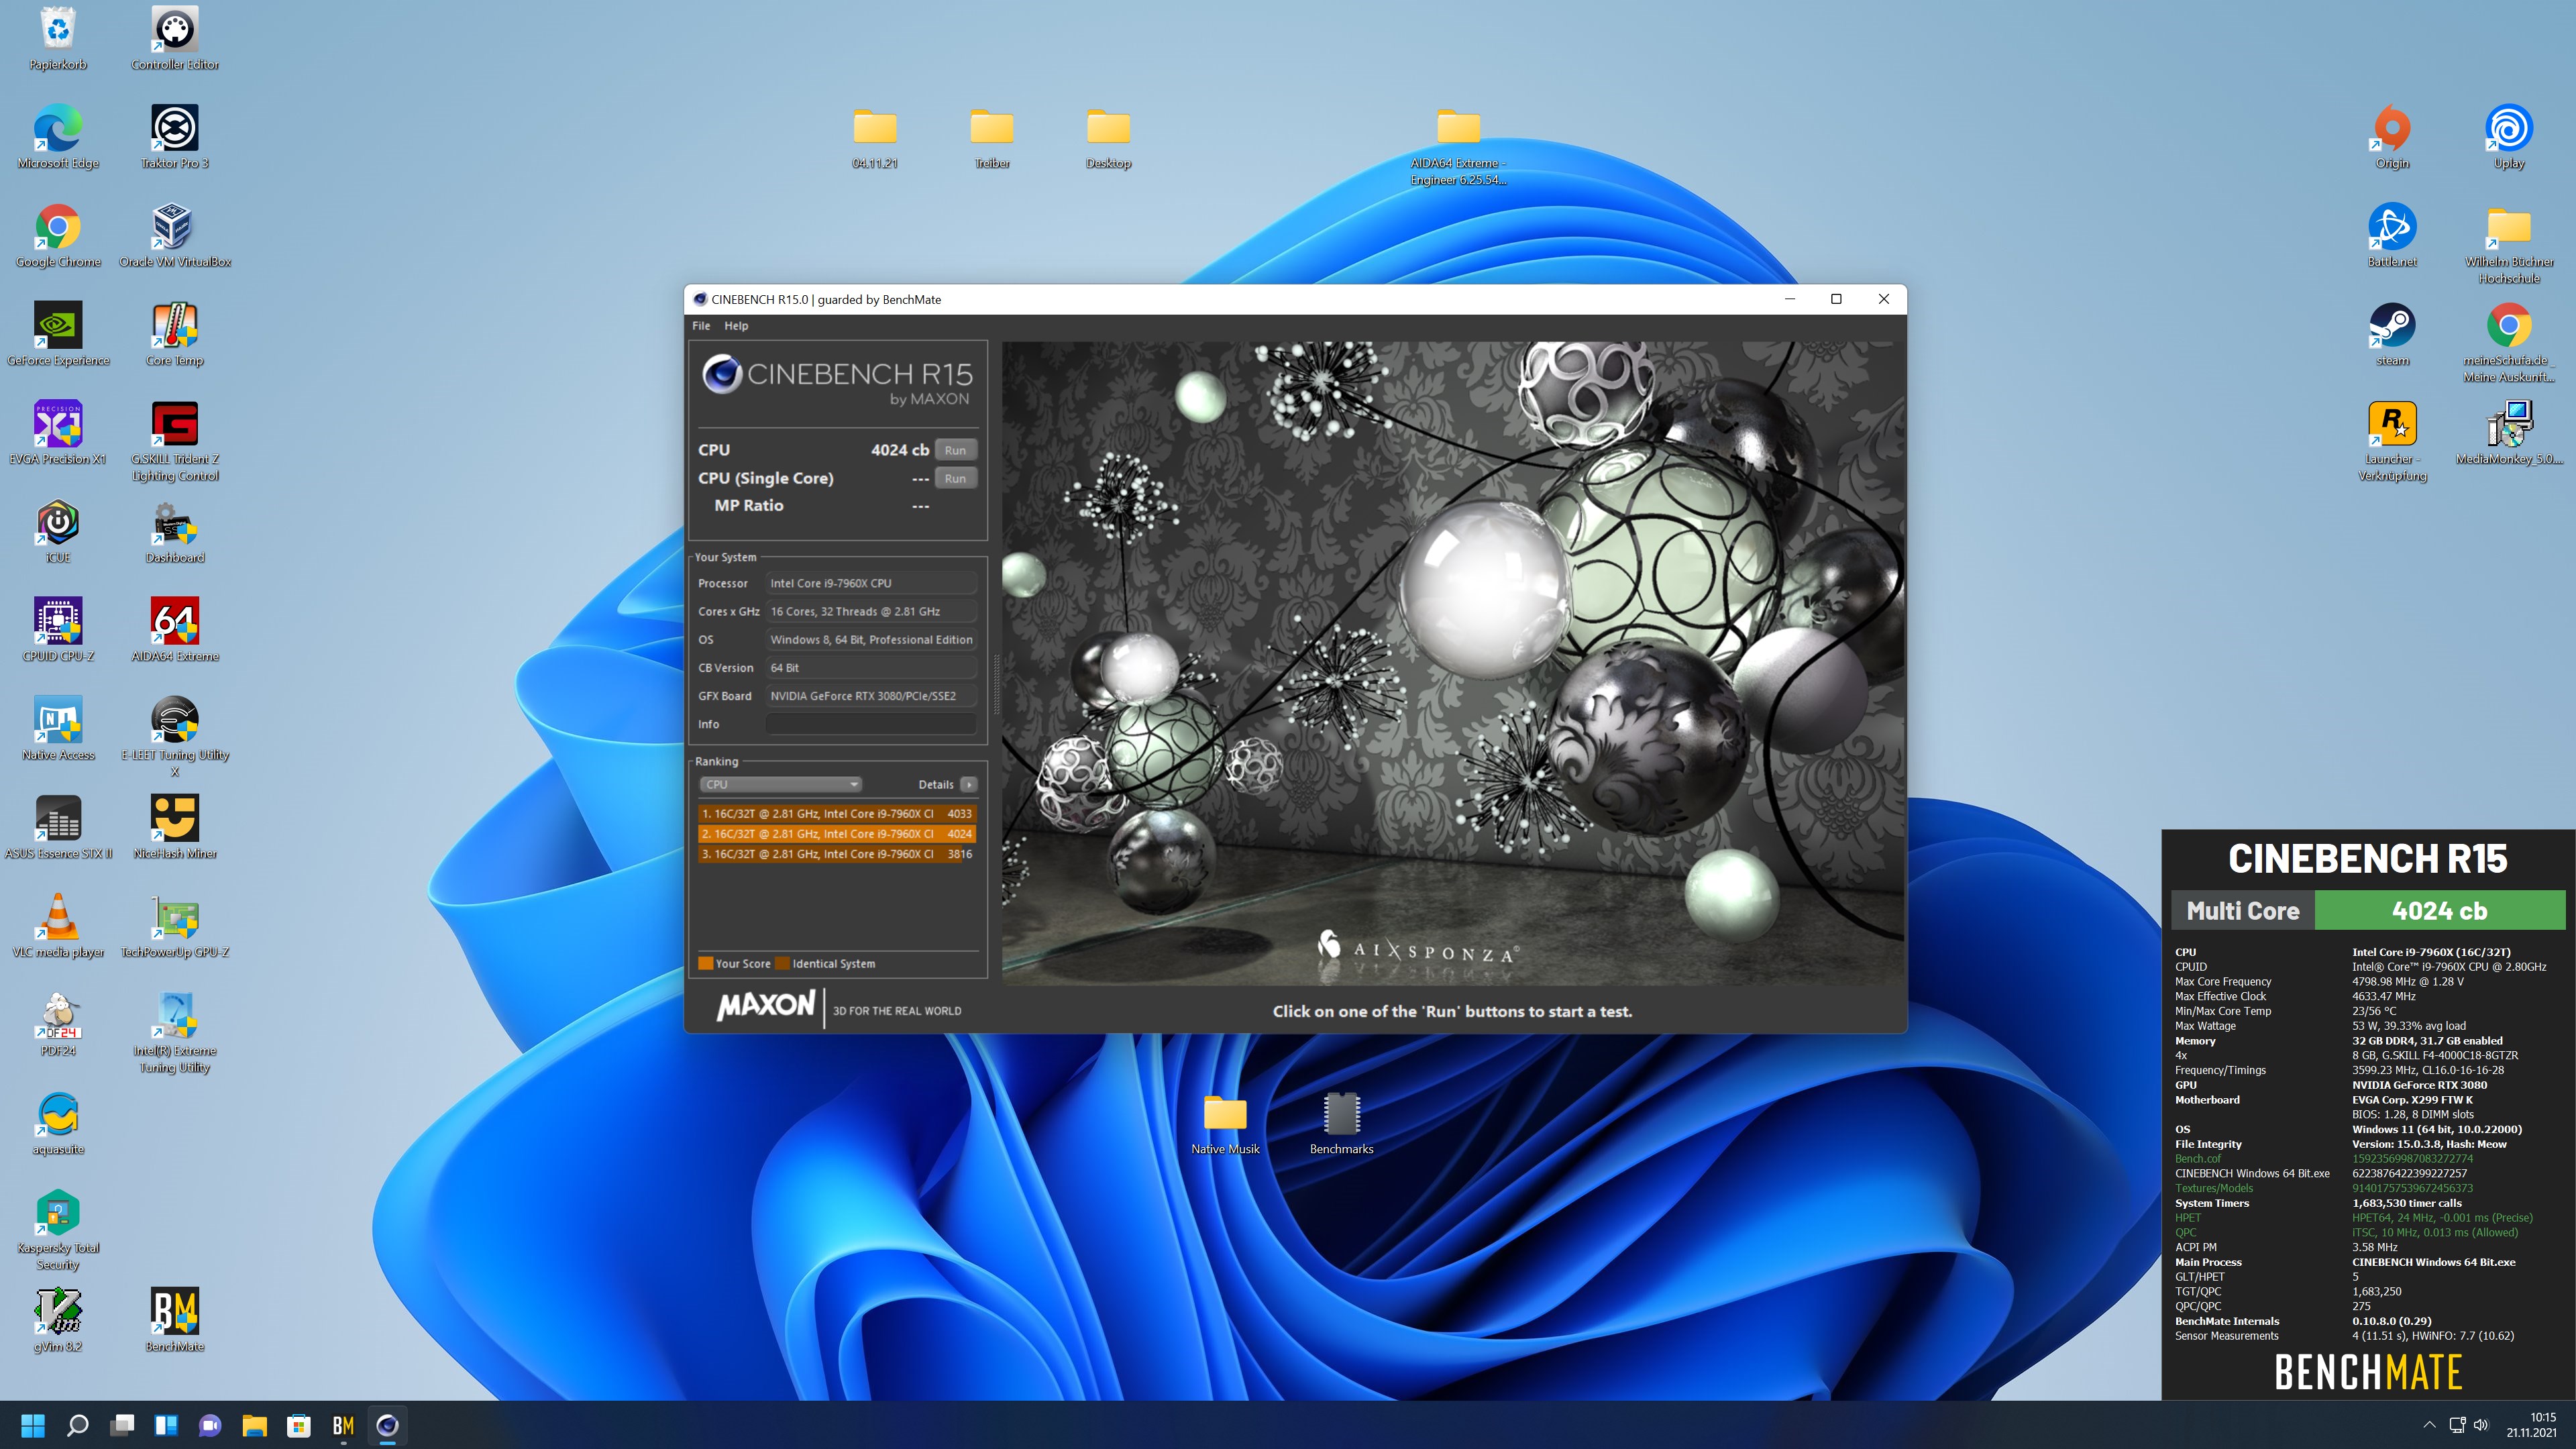The image size is (2576, 1449).
Task: Open BenchMate from the taskbar
Action: point(343,1425)
